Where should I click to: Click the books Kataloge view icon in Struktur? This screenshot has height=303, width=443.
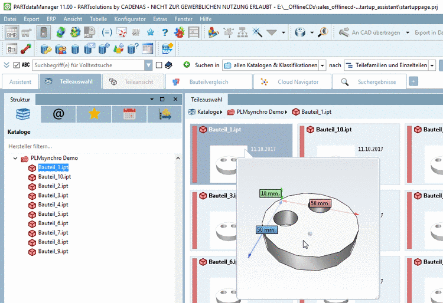(x=23, y=114)
